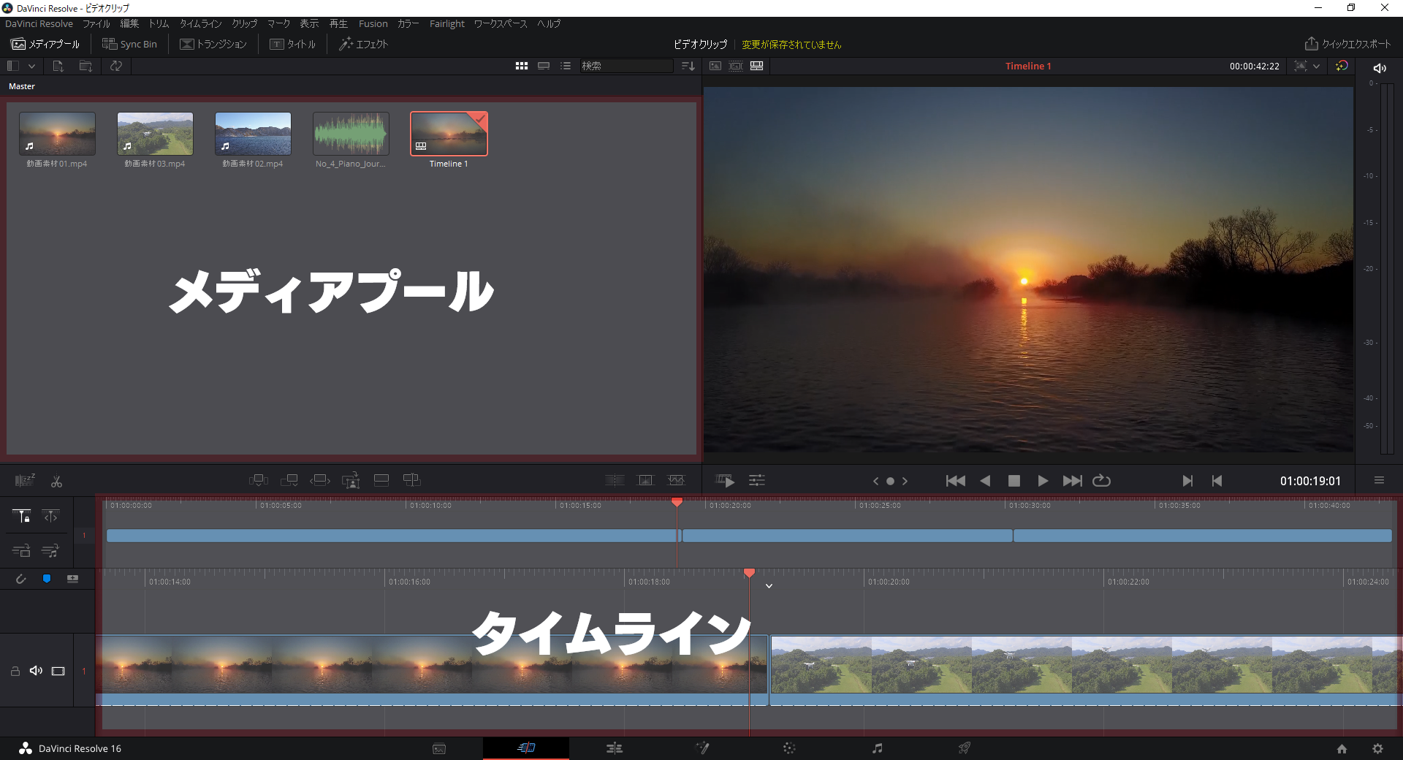Click the import media folder icon
Viewport: 1403px width, 760px height.
85,66
